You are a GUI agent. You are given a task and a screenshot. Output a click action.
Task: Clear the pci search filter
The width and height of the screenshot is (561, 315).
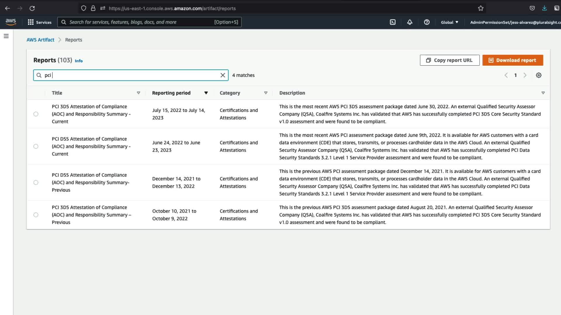click(x=223, y=75)
